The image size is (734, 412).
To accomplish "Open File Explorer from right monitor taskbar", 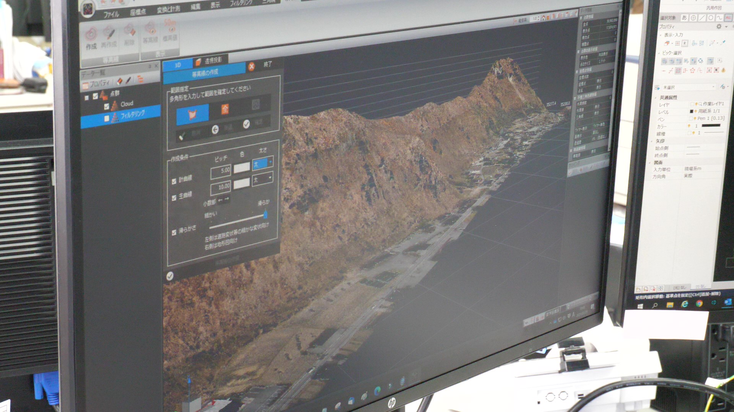I will 670,305.
